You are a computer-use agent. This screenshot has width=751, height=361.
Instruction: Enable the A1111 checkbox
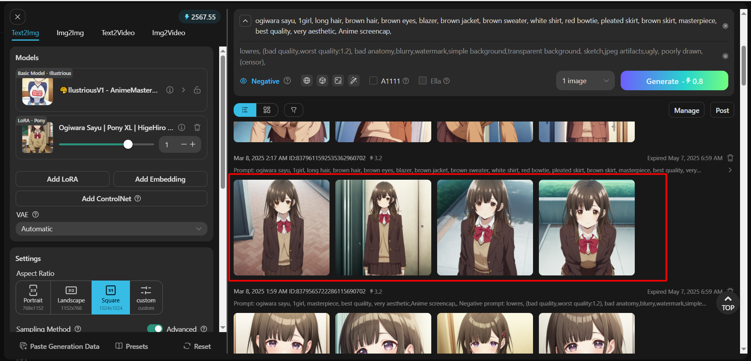tap(373, 80)
